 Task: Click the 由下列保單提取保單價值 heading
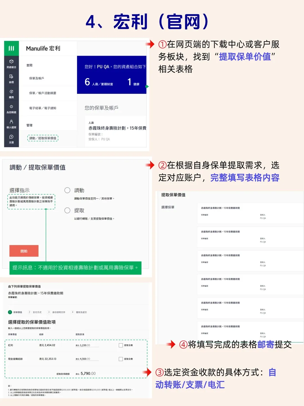[x=24, y=286]
